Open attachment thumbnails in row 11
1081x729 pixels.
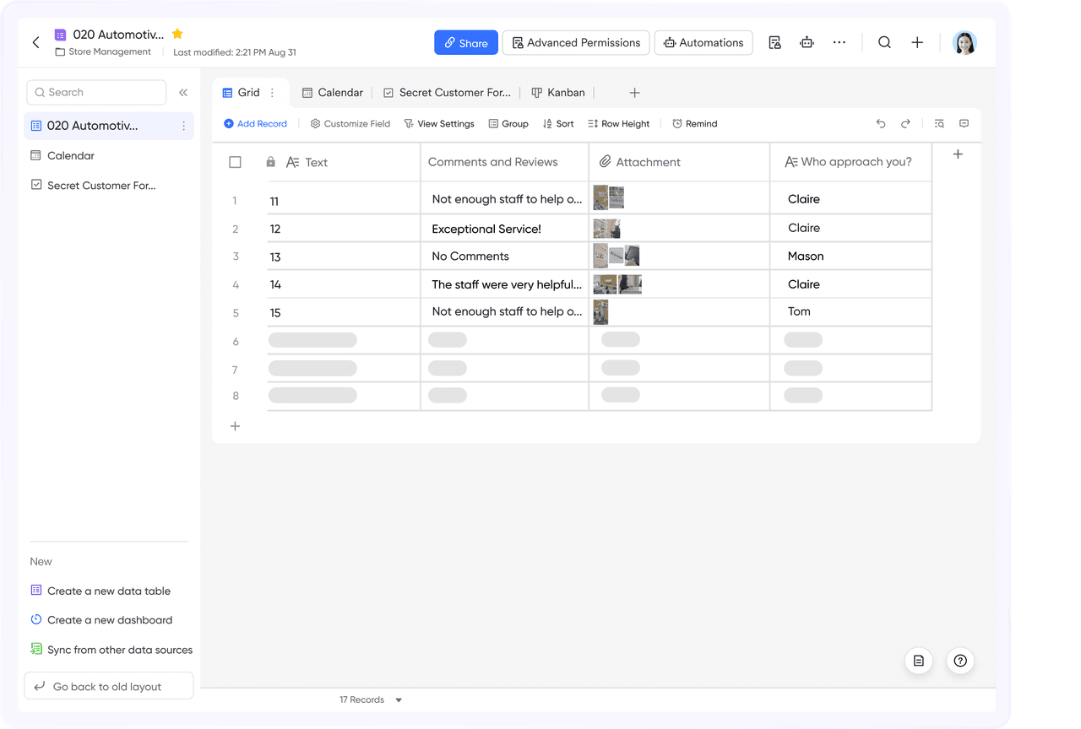[609, 198]
